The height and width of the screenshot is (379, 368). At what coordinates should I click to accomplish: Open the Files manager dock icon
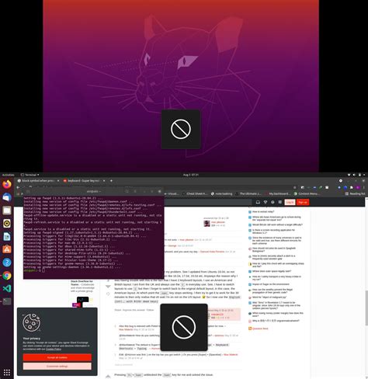pyautogui.click(x=7, y=210)
